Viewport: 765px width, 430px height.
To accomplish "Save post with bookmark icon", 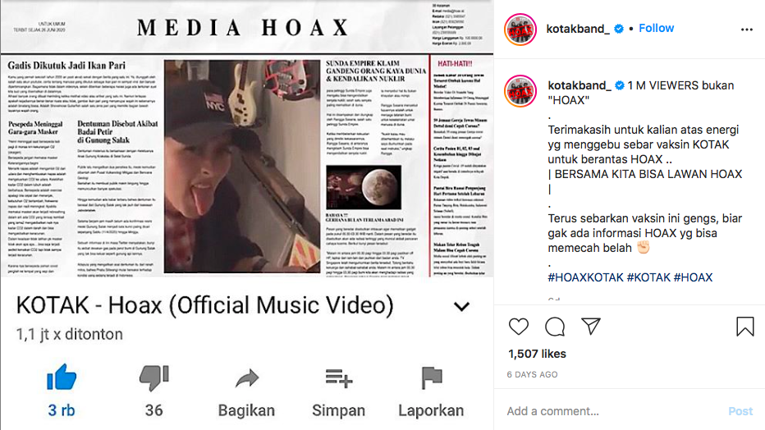I will [x=745, y=326].
